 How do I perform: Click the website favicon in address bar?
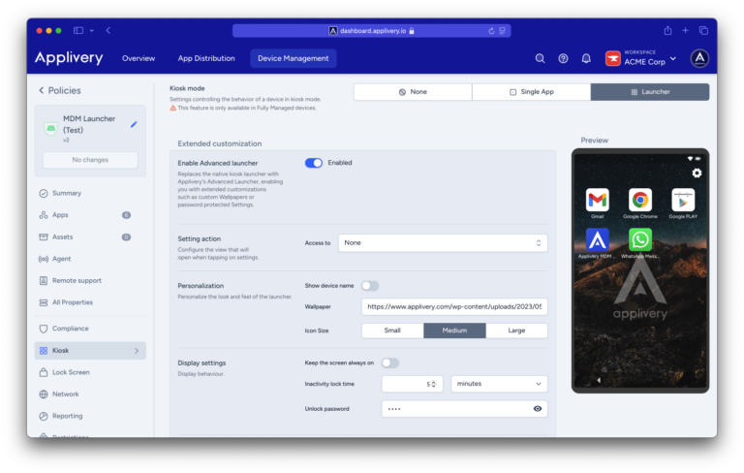tap(333, 31)
